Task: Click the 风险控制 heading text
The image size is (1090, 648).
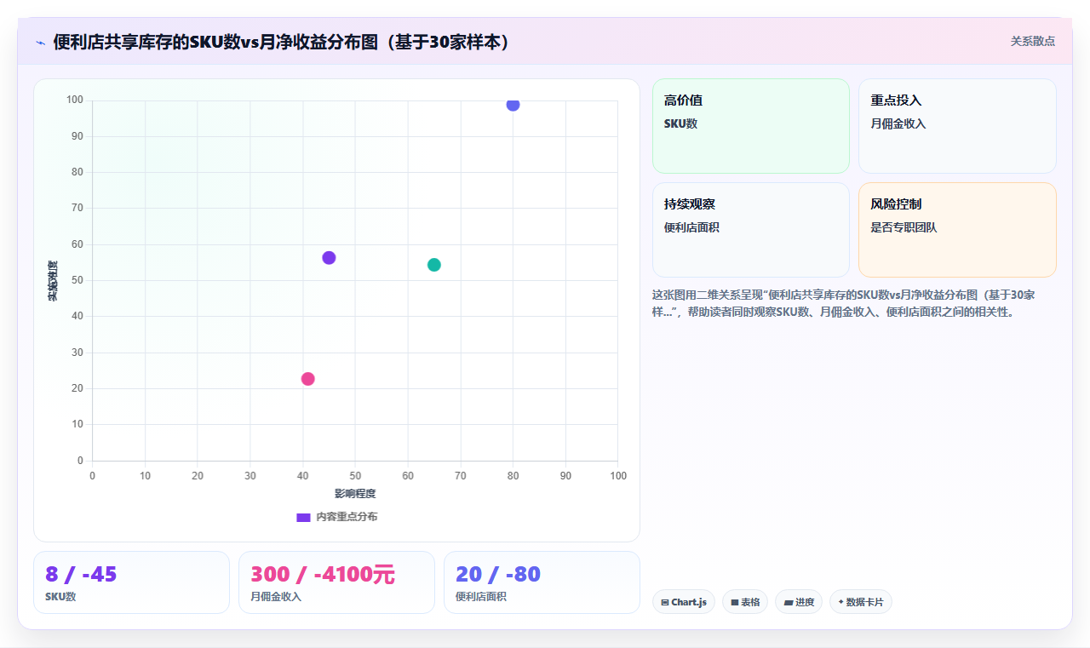Action: pos(896,204)
